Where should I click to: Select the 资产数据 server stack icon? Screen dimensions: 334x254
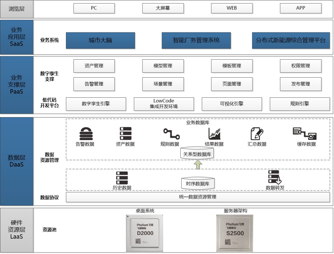click(125, 134)
